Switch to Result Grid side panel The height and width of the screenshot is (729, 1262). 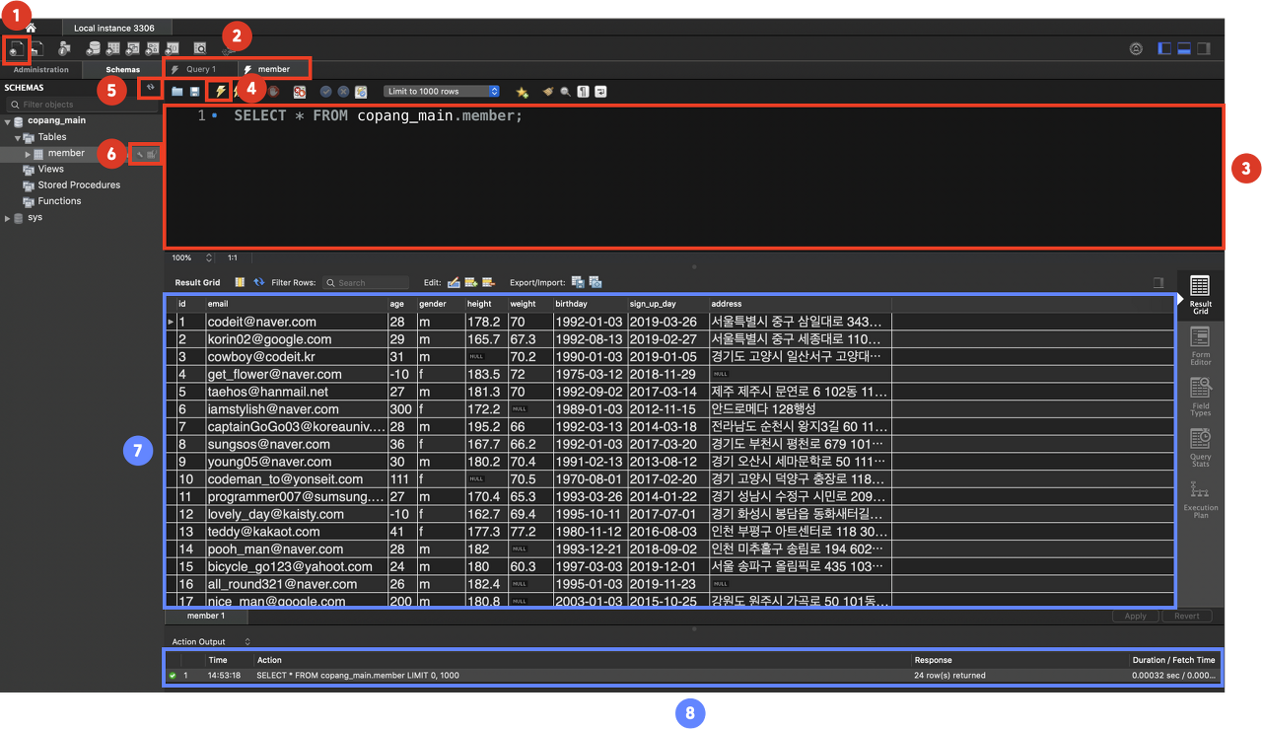pos(1200,294)
